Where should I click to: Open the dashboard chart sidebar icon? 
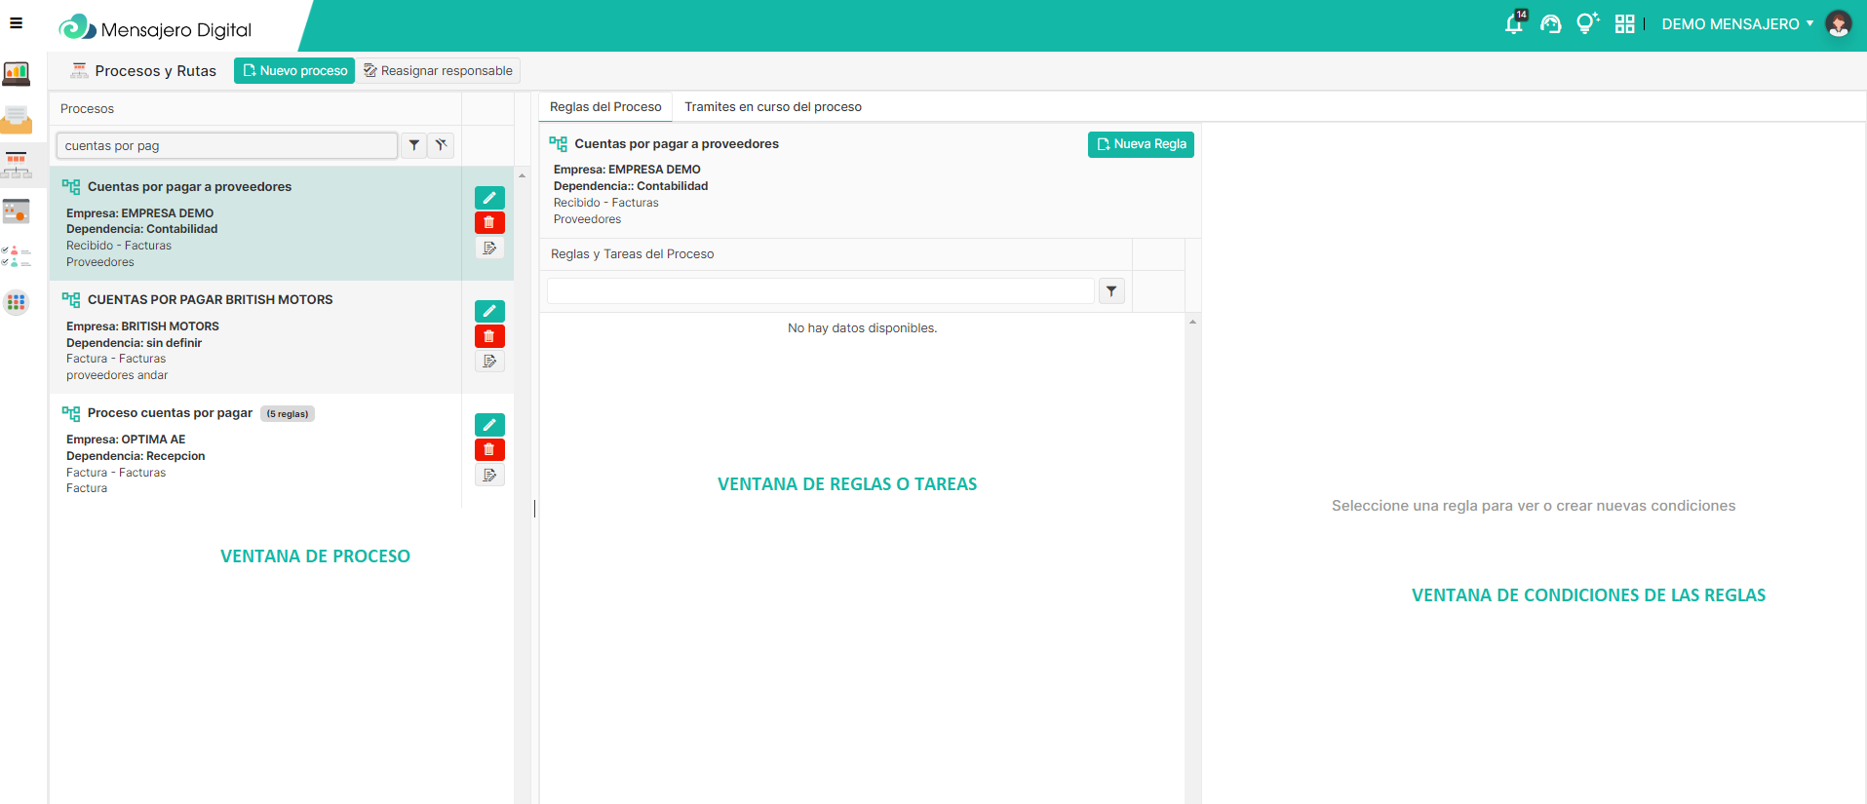tap(17, 73)
